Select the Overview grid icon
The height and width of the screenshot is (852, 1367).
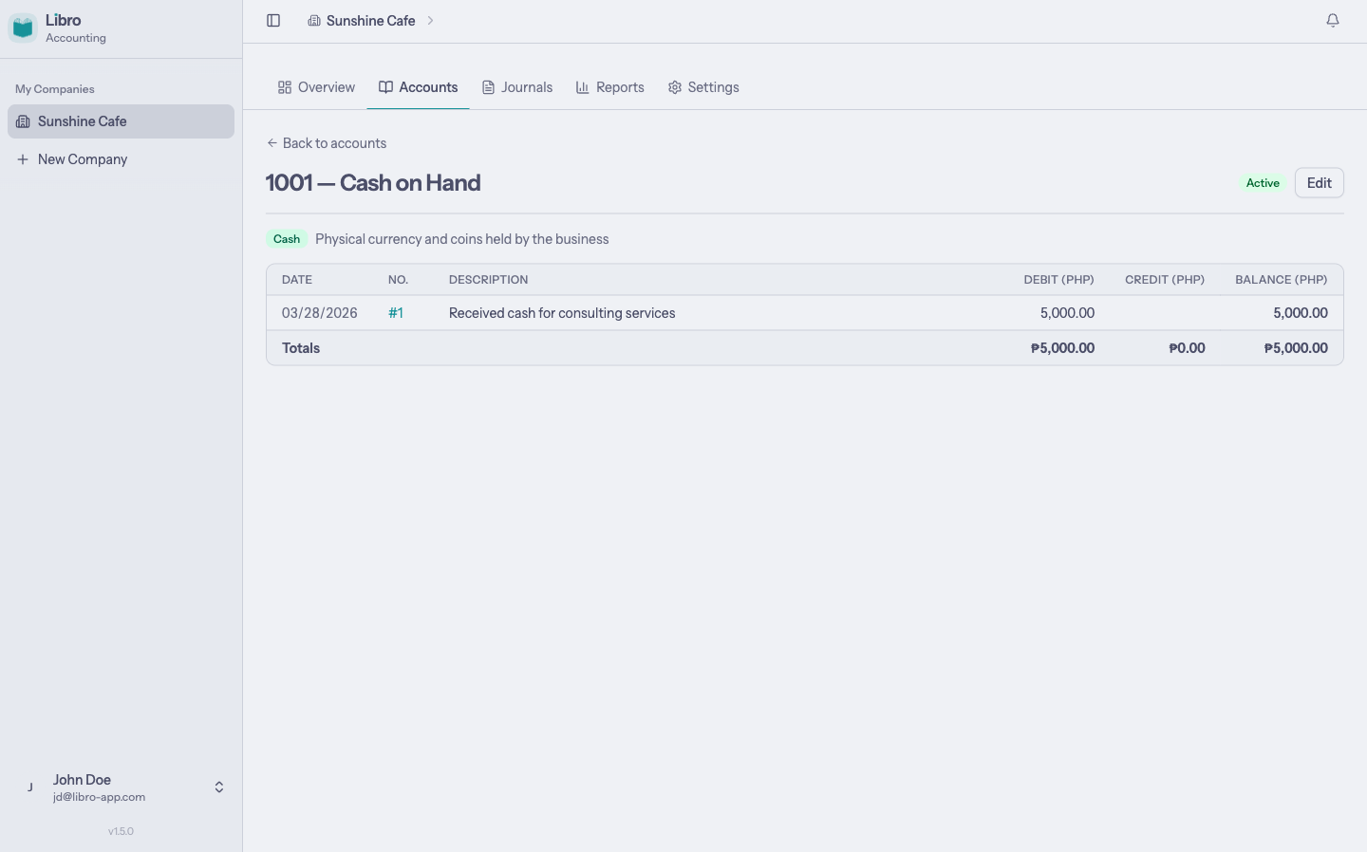285,86
